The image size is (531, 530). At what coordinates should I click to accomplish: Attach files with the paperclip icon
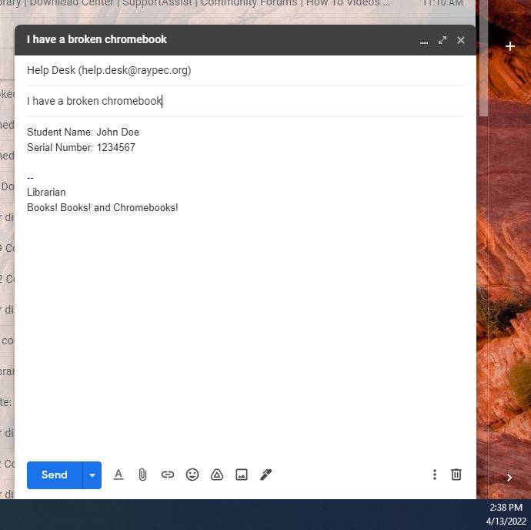tap(142, 475)
